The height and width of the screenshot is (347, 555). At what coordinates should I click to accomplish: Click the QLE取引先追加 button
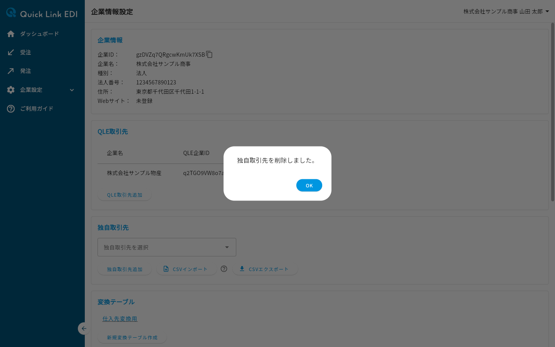click(x=124, y=195)
